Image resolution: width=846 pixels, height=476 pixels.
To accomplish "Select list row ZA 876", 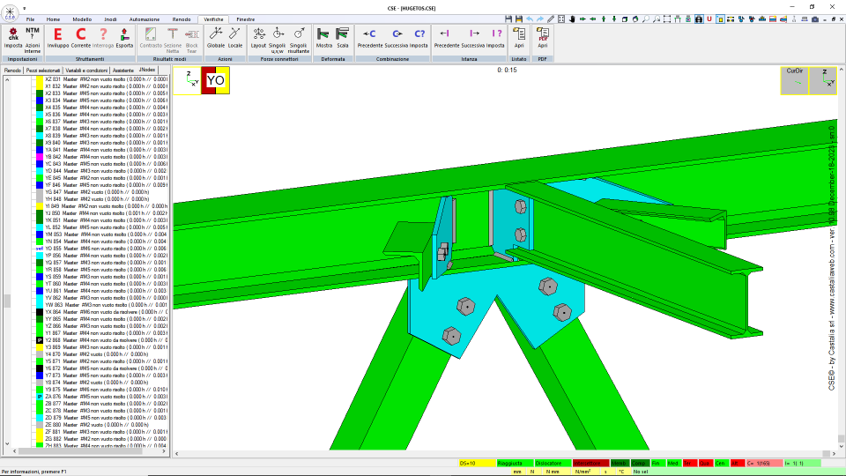I will (100, 397).
